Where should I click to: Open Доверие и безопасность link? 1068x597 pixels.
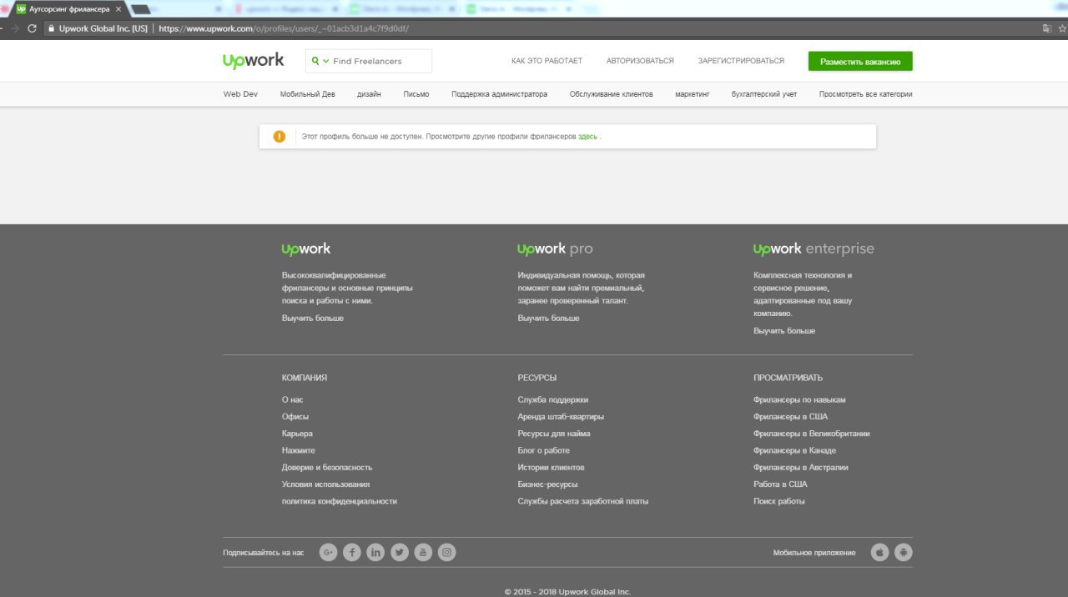tap(327, 467)
